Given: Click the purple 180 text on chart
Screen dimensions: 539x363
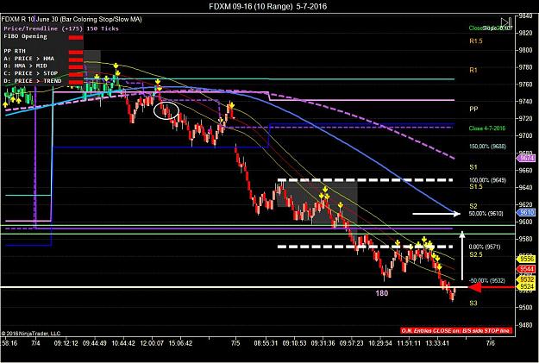Looking at the screenshot, I should 381,293.
